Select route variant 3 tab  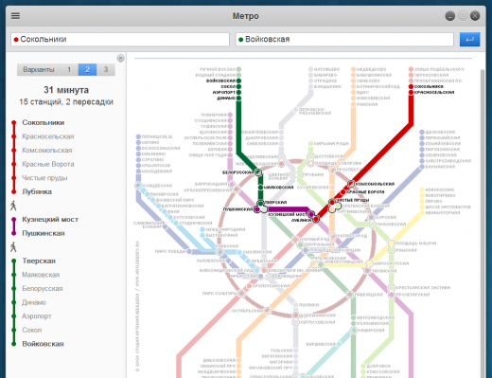[106, 69]
